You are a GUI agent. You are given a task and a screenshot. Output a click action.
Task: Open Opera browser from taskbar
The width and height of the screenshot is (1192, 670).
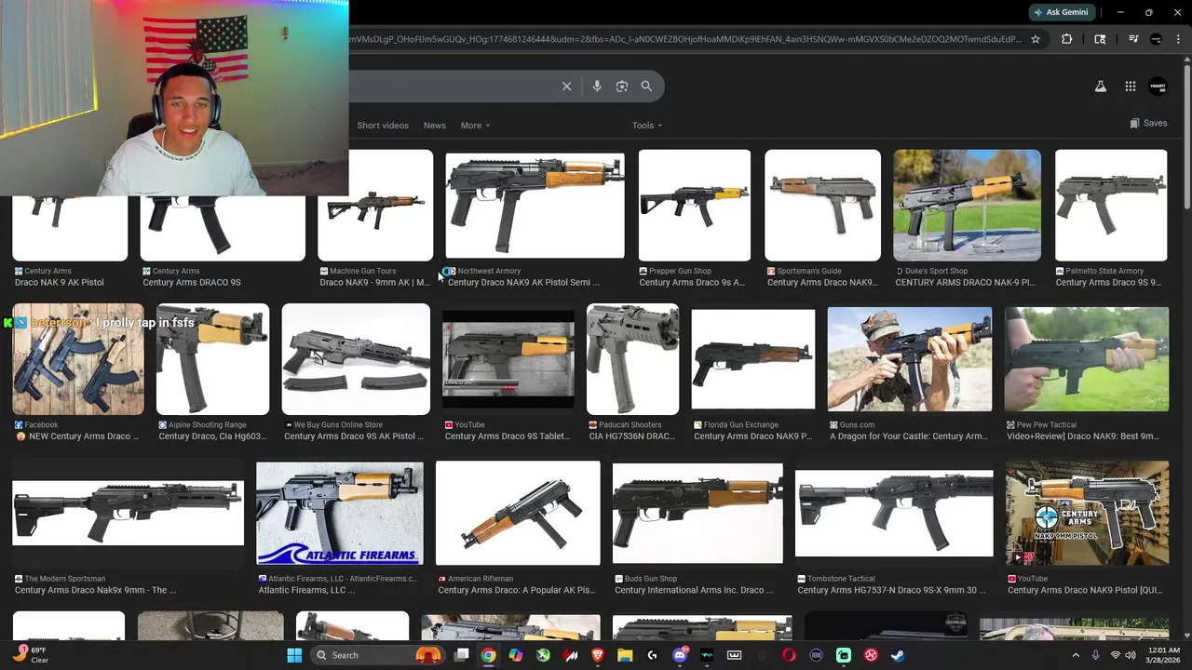point(789,655)
